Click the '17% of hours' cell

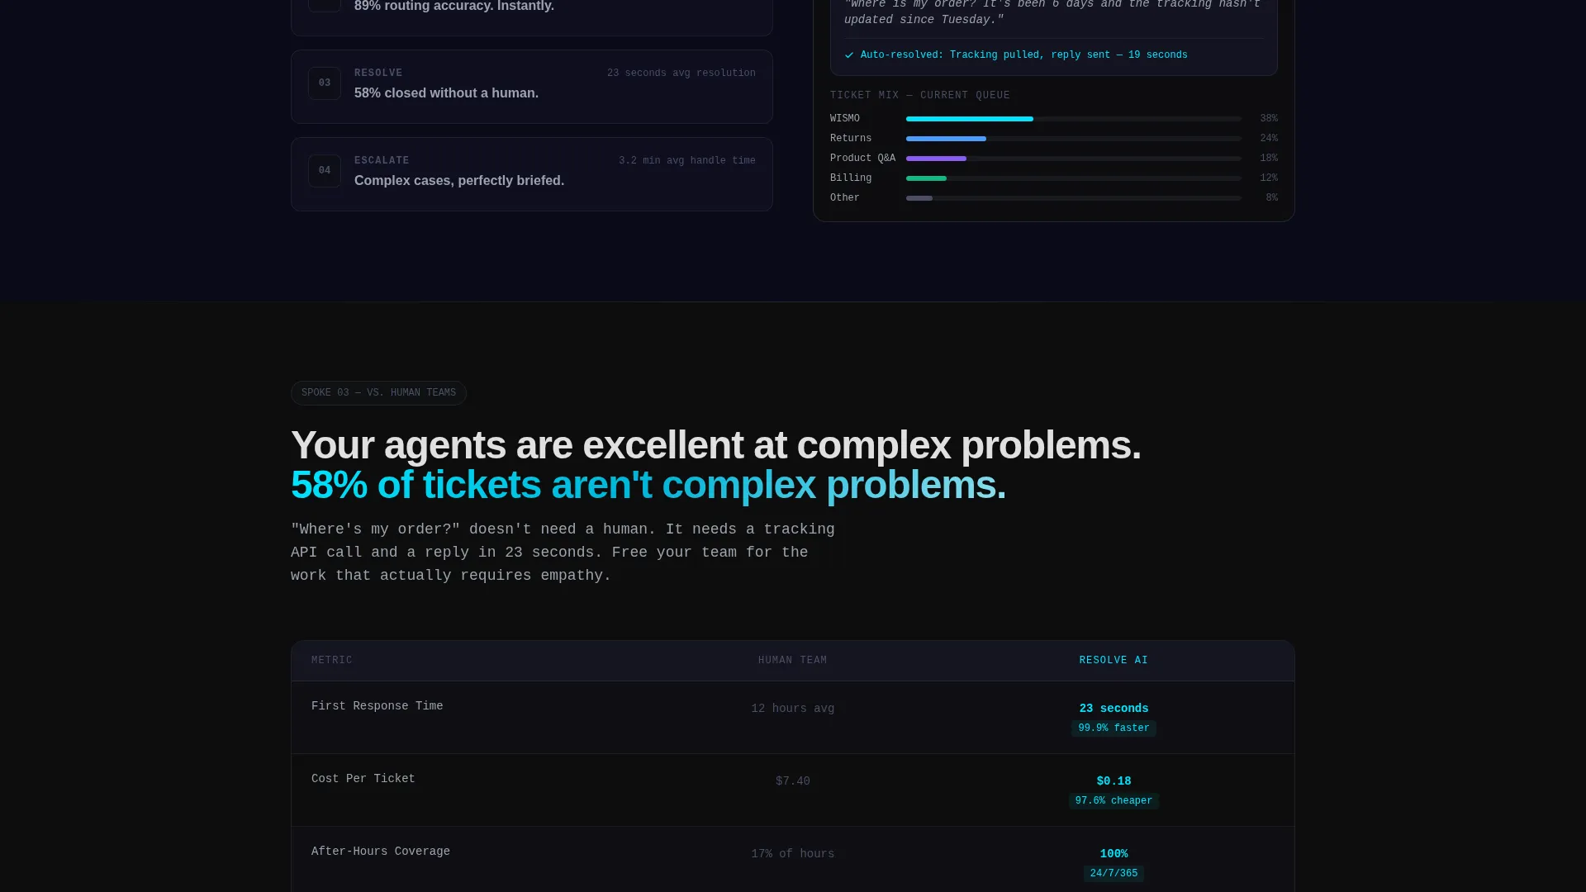coord(793,854)
